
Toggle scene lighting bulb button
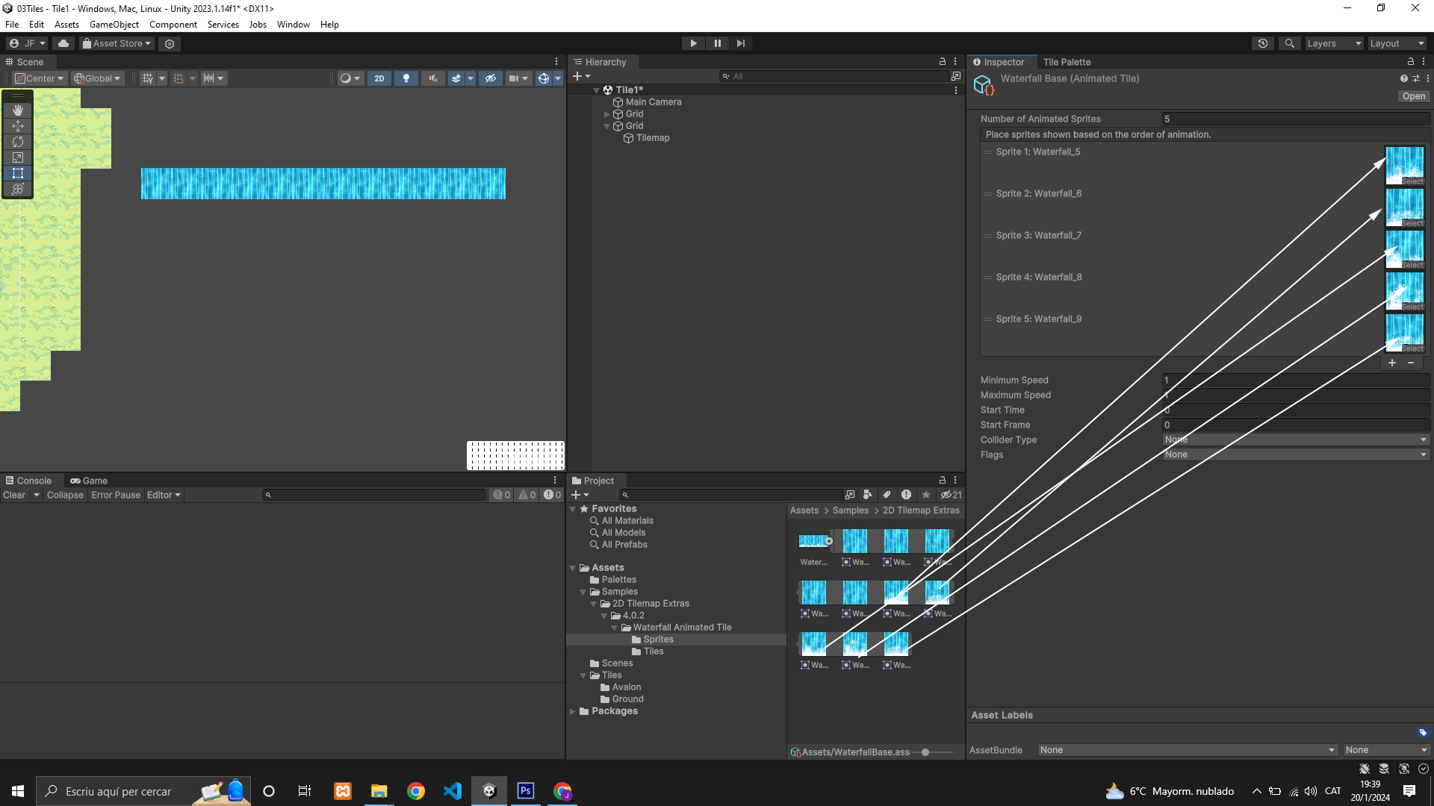coord(406,78)
